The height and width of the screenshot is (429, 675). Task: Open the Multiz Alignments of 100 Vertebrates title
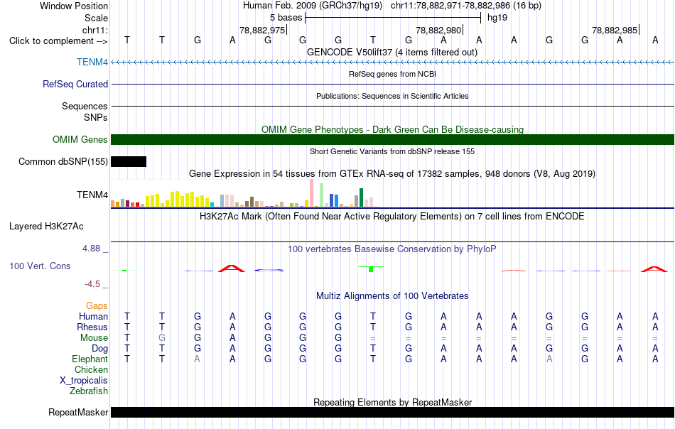pyautogui.click(x=392, y=295)
